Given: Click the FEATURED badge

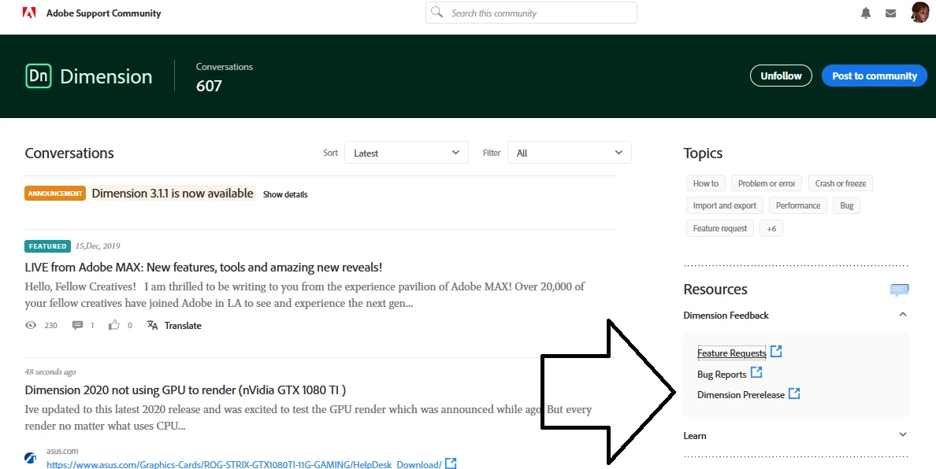Looking at the screenshot, I should [x=48, y=246].
